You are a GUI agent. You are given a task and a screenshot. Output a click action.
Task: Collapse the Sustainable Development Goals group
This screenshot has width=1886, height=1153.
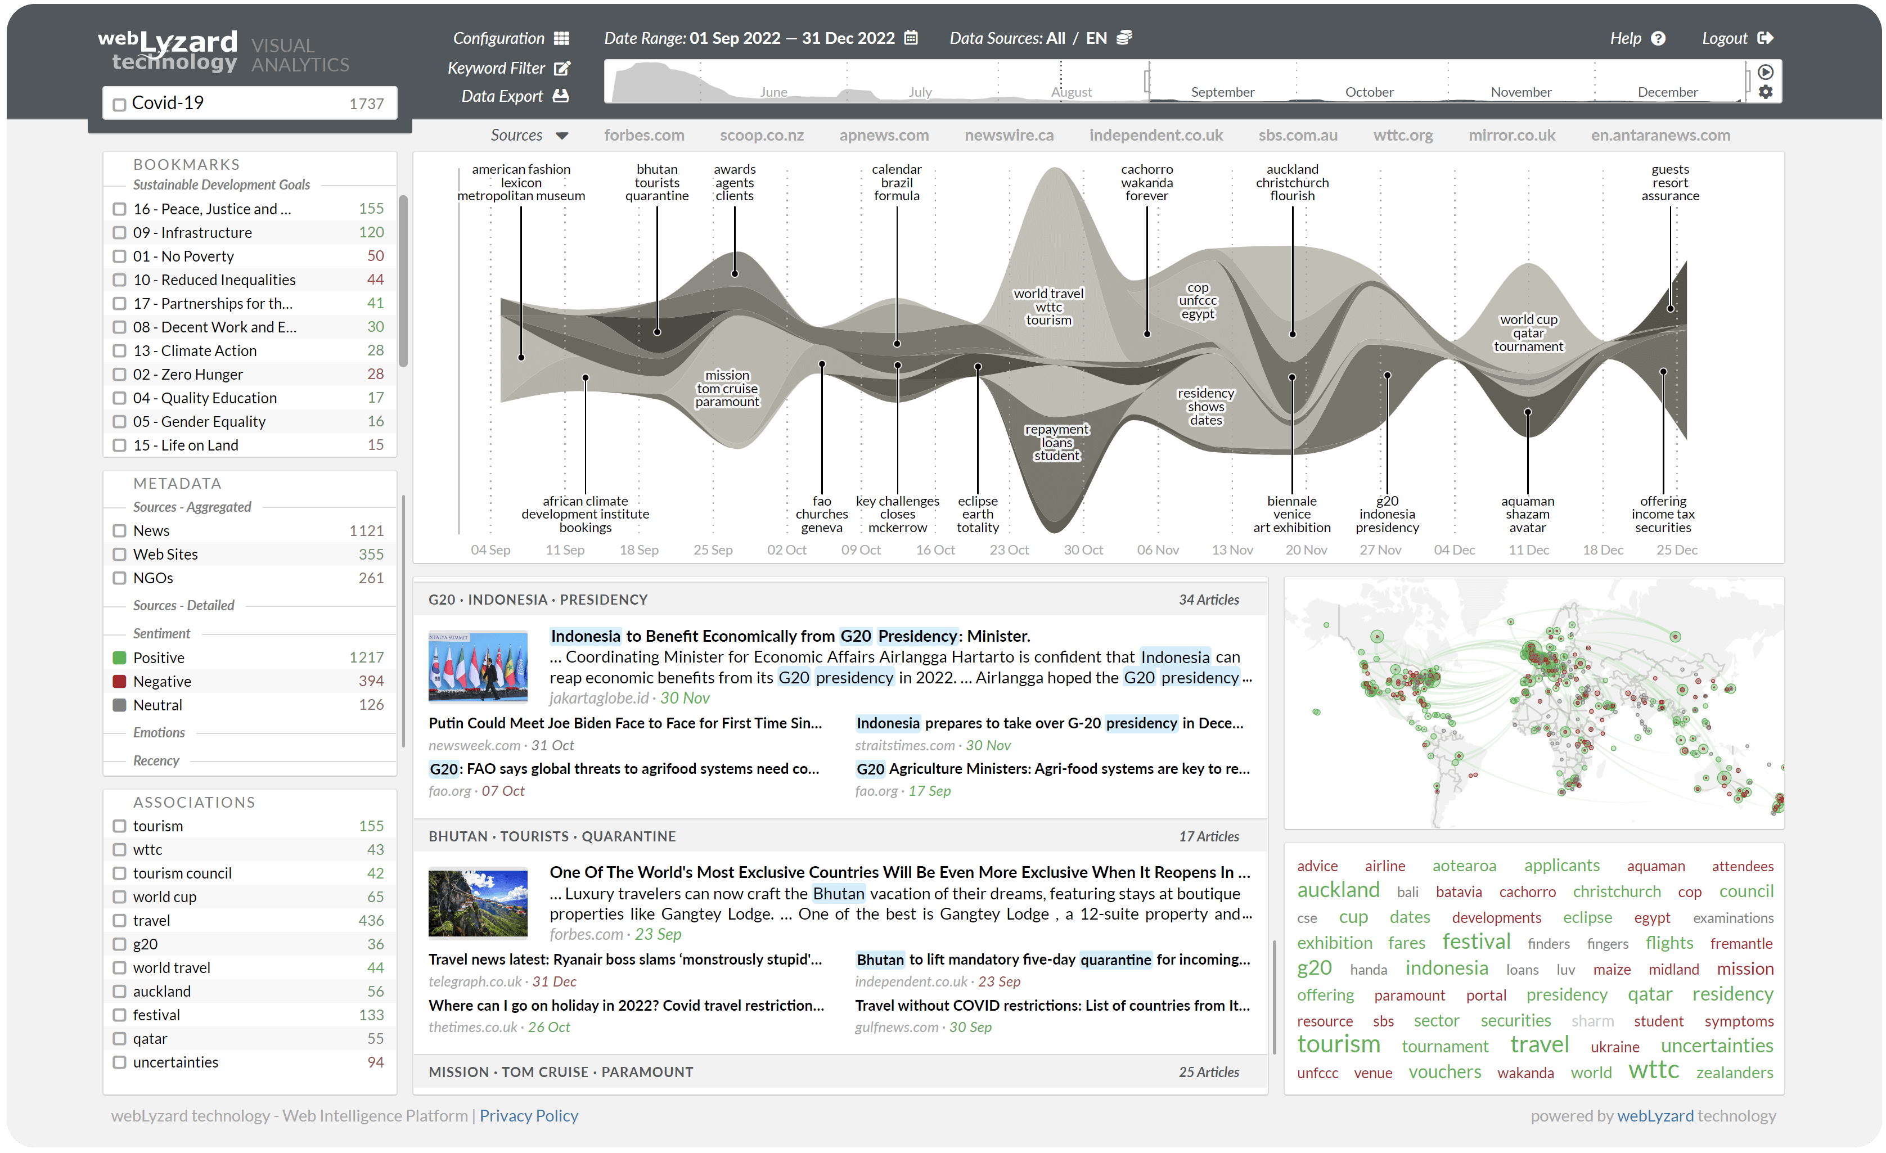coord(222,184)
